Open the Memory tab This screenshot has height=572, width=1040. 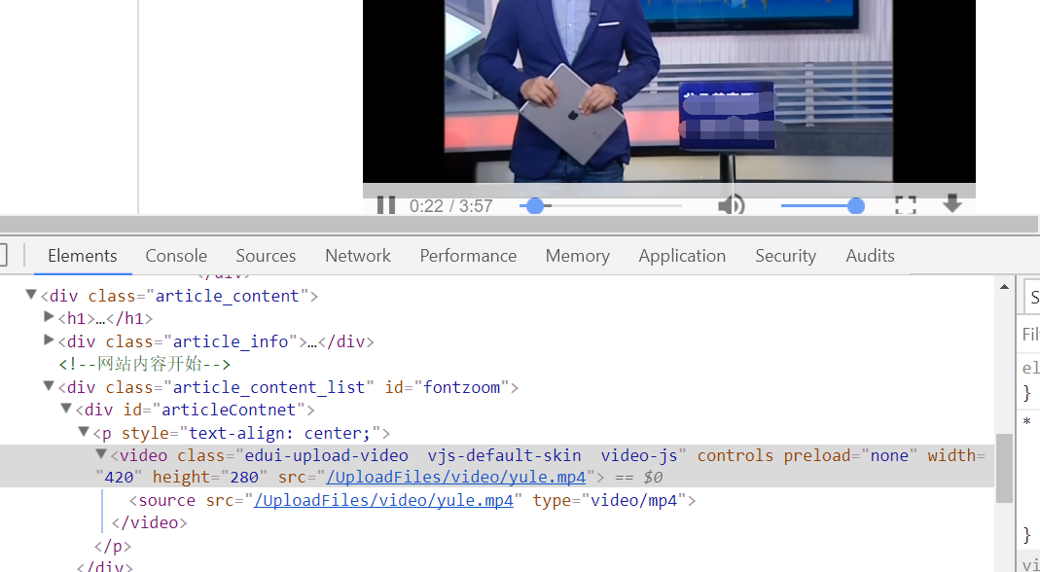[x=577, y=256]
